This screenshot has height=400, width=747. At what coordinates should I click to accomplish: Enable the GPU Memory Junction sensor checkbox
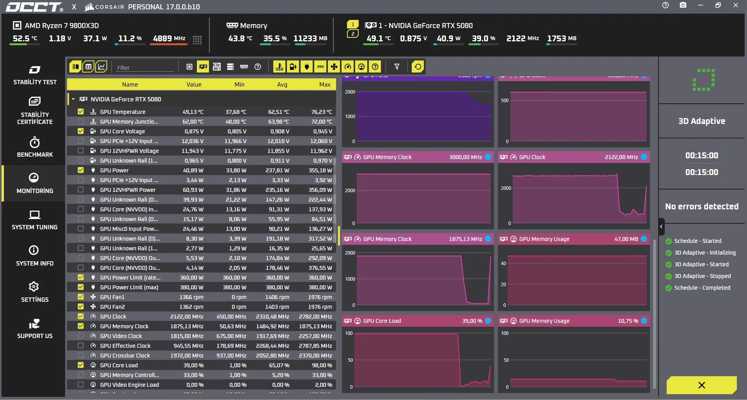pos(81,121)
